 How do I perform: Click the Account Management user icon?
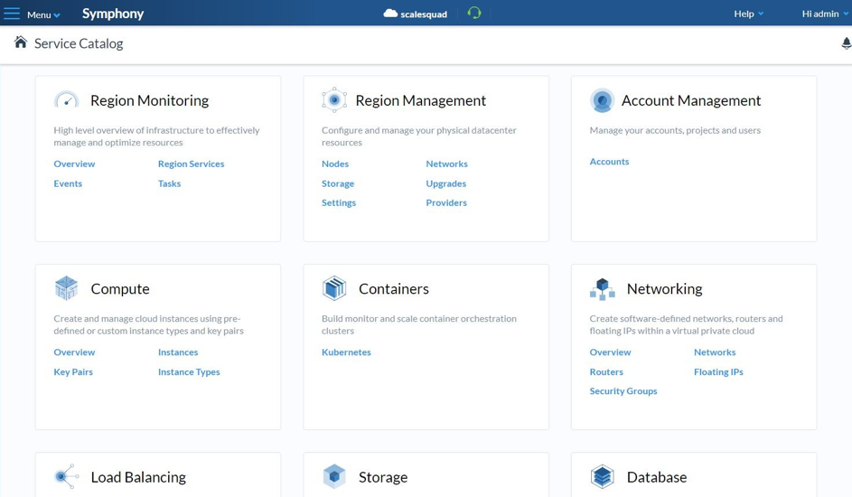point(602,100)
